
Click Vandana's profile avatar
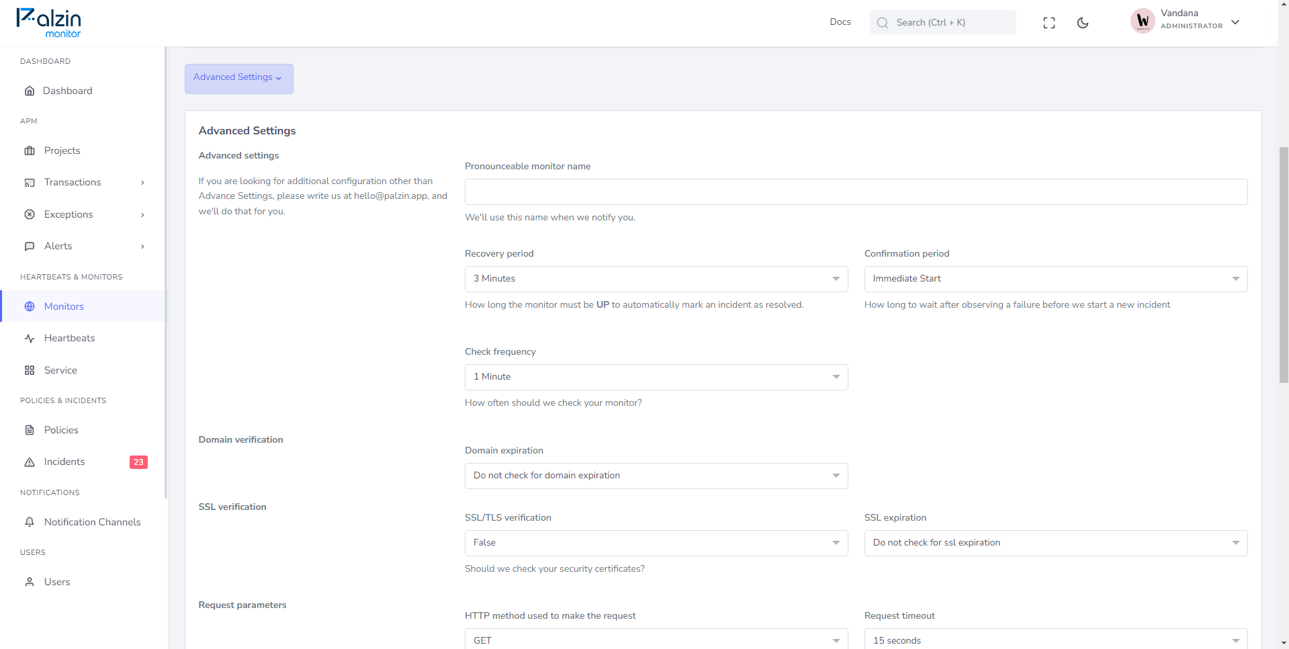[1143, 21]
